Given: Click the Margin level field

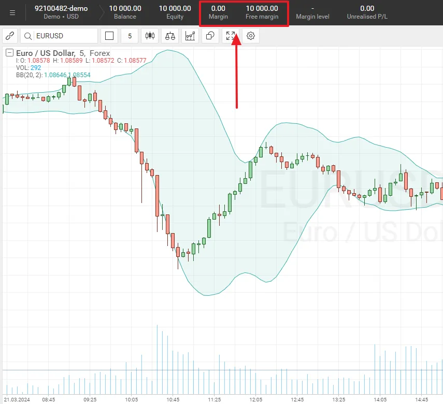Looking at the screenshot, I should [x=312, y=11].
